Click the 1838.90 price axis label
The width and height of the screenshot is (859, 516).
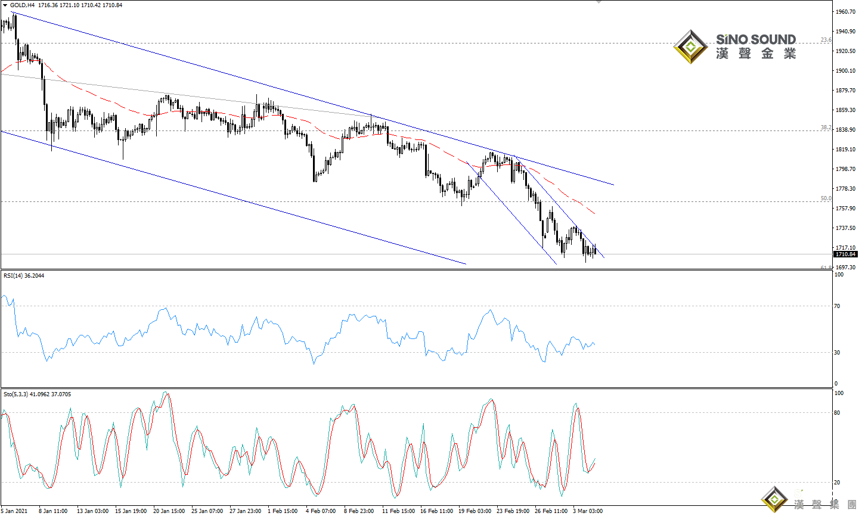(845, 130)
